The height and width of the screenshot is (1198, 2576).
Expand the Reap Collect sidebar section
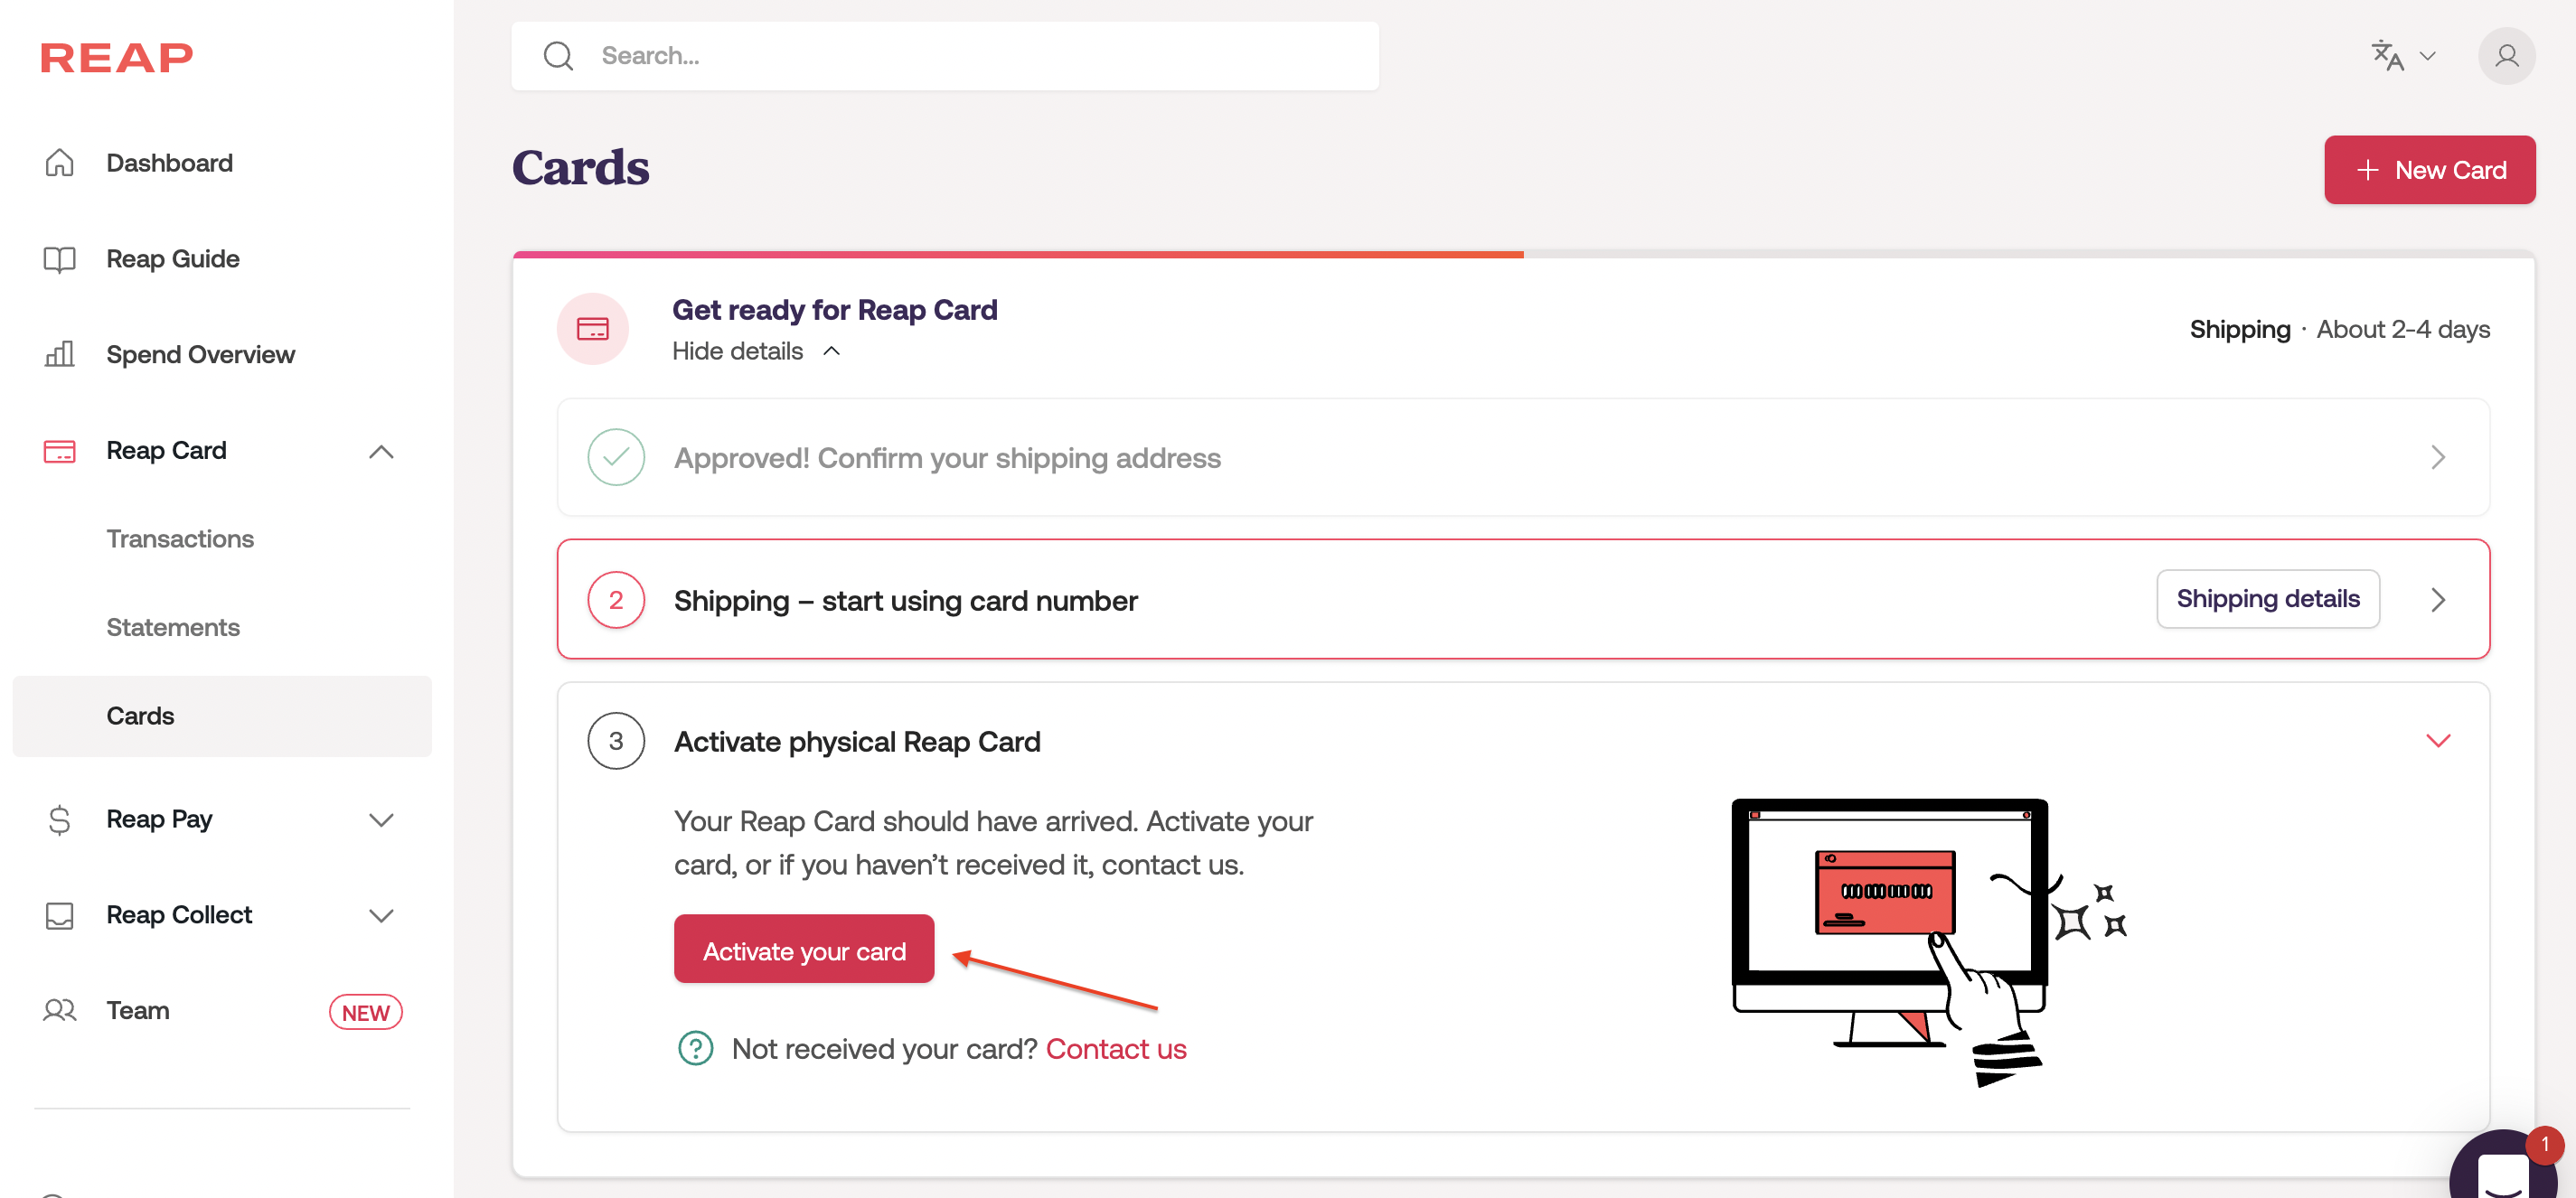pos(381,915)
